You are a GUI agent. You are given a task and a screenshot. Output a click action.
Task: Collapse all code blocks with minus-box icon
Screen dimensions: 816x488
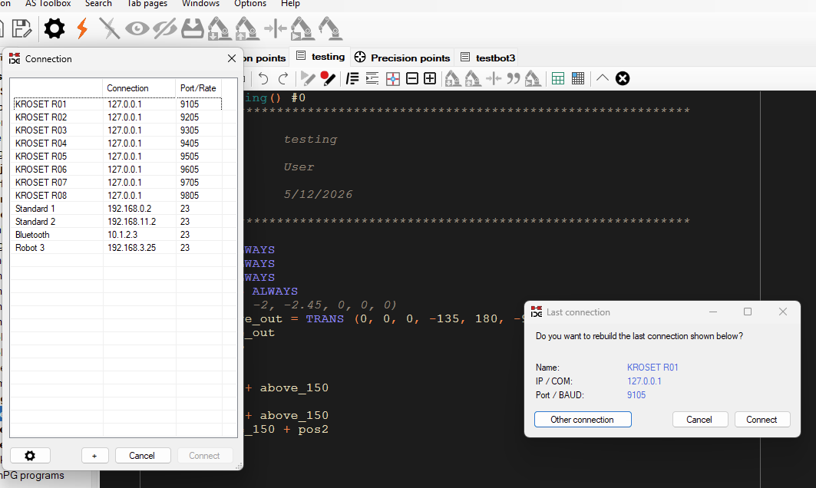click(412, 78)
